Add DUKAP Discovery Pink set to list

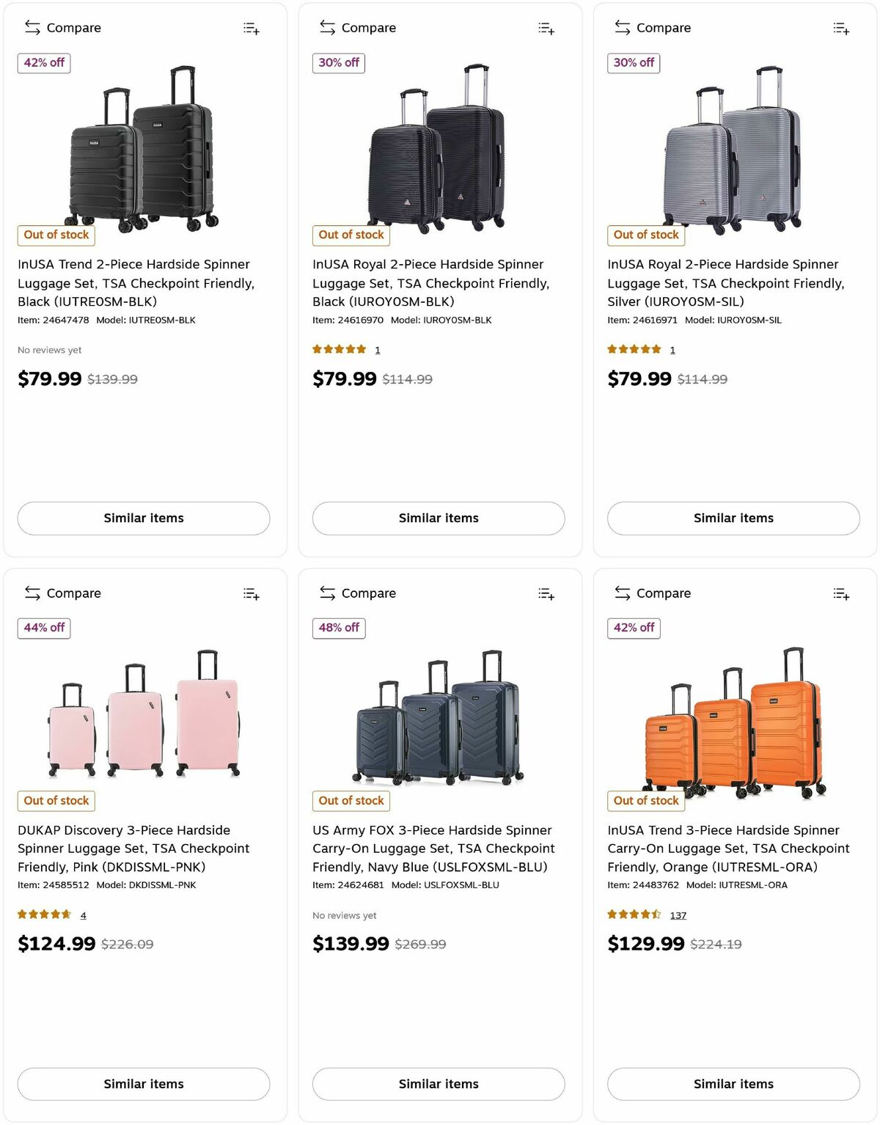click(252, 594)
